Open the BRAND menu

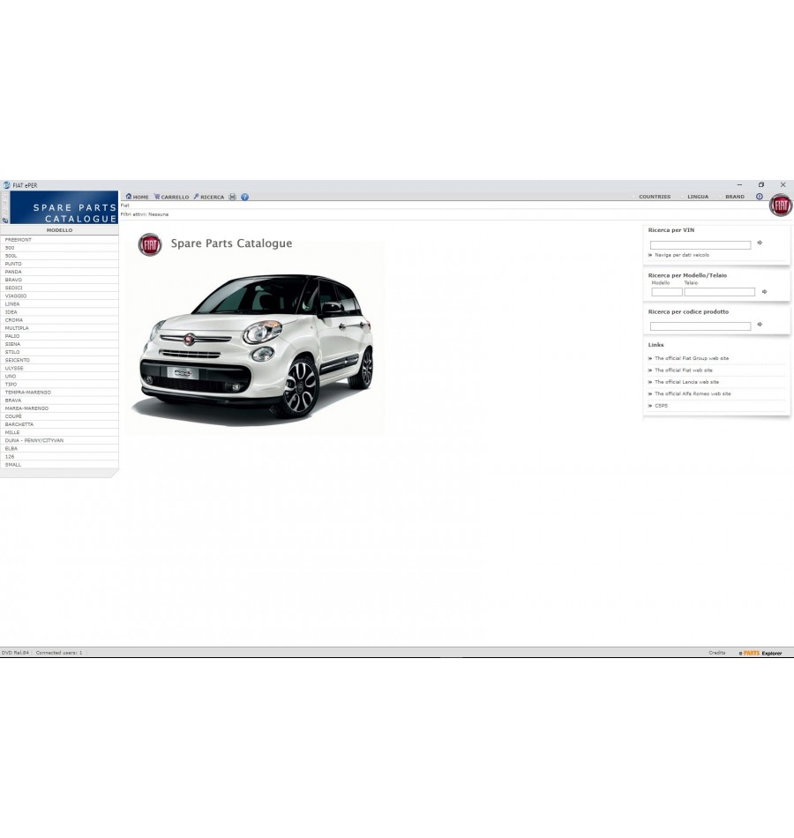pyautogui.click(x=735, y=197)
